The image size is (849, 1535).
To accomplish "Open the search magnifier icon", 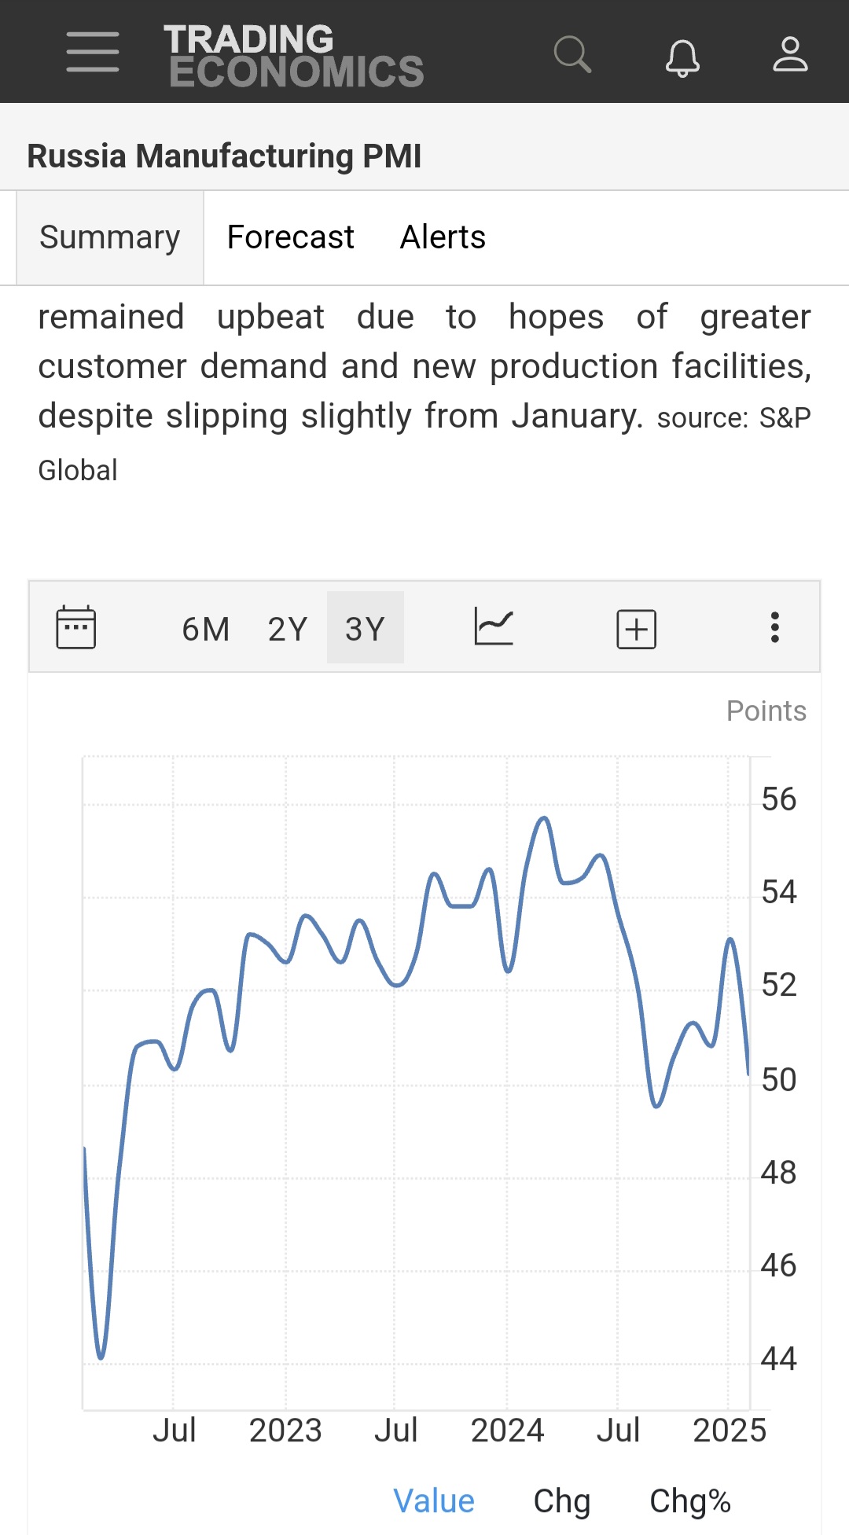I will (572, 54).
